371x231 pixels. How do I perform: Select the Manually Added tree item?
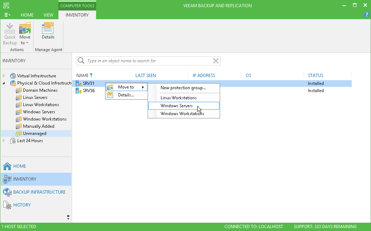tap(39, 126)
